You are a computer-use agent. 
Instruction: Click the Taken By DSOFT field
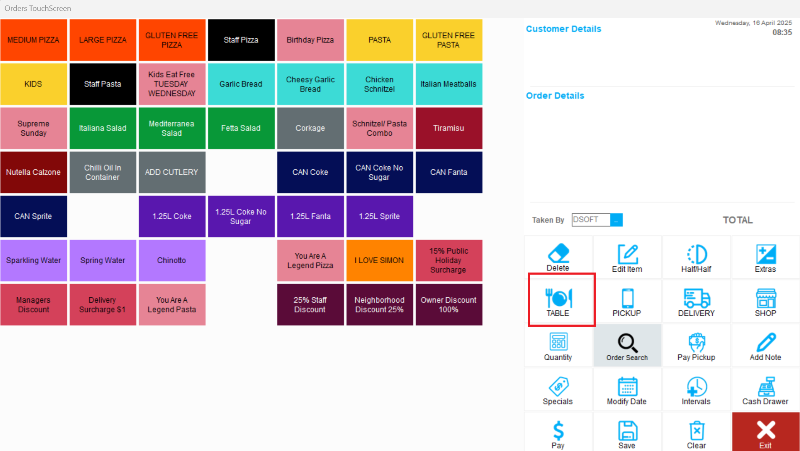(x=591, y=220)
